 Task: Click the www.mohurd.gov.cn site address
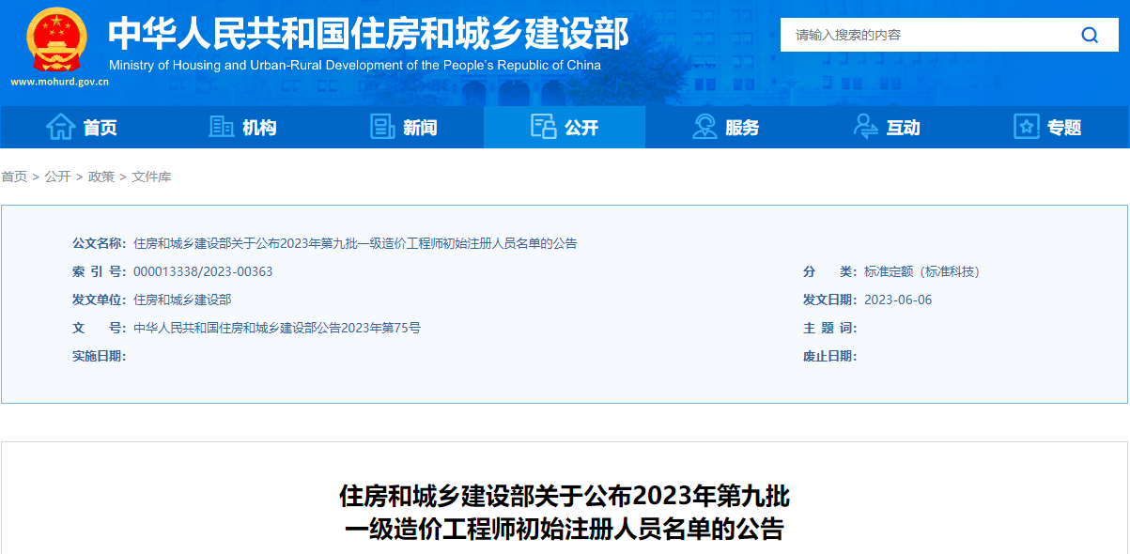60,82
